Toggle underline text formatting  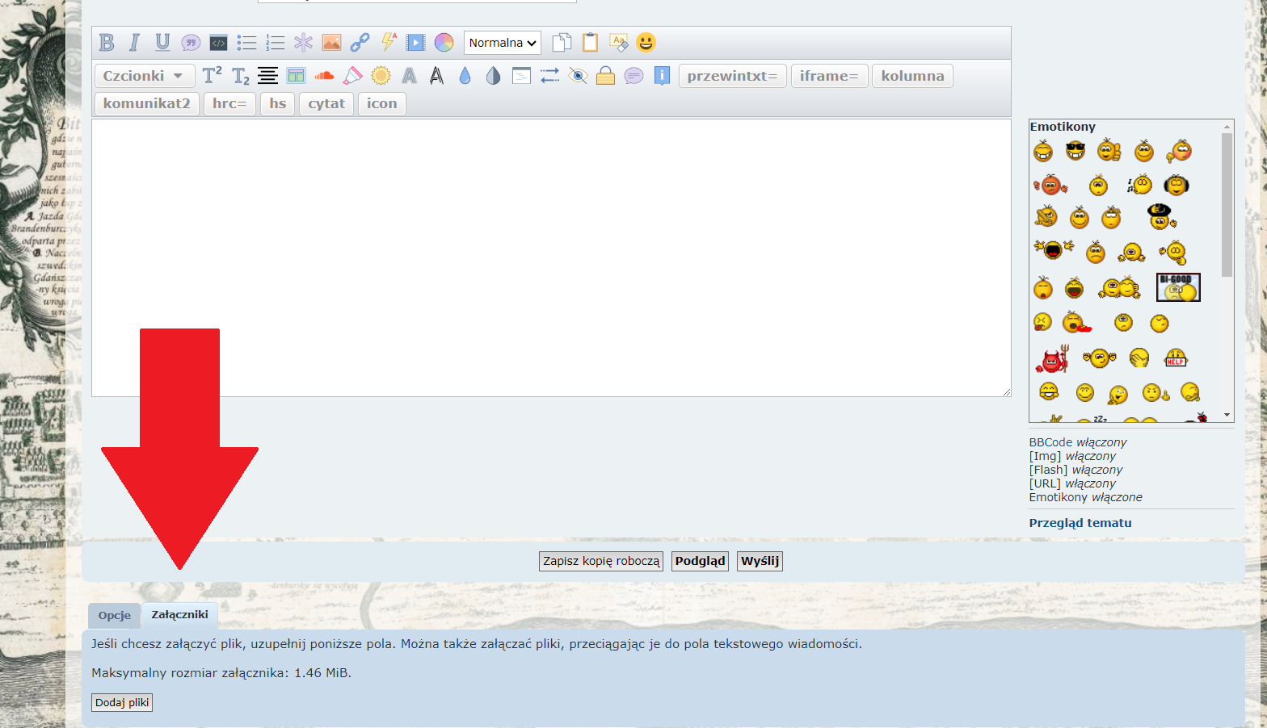(162, 43)
